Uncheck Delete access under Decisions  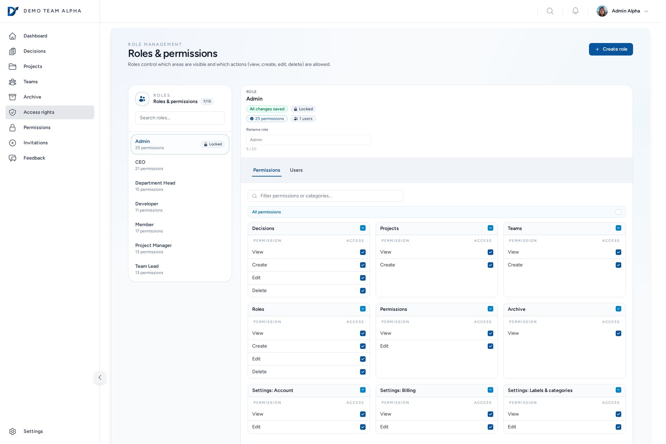click(363, 291)
